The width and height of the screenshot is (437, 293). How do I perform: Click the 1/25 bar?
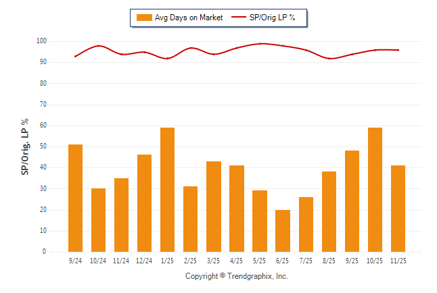pos(167,189)
